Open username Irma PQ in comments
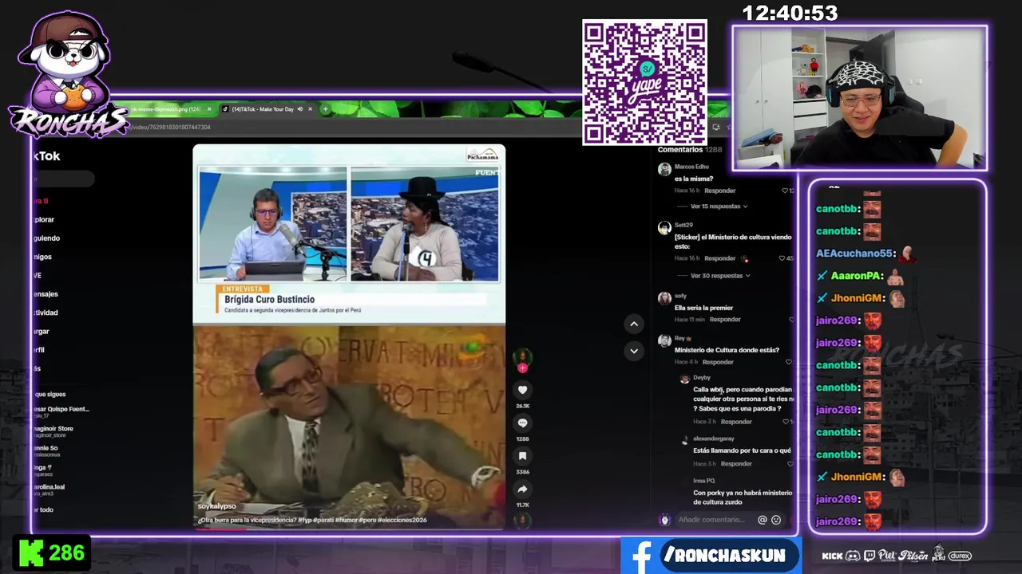 703,481
